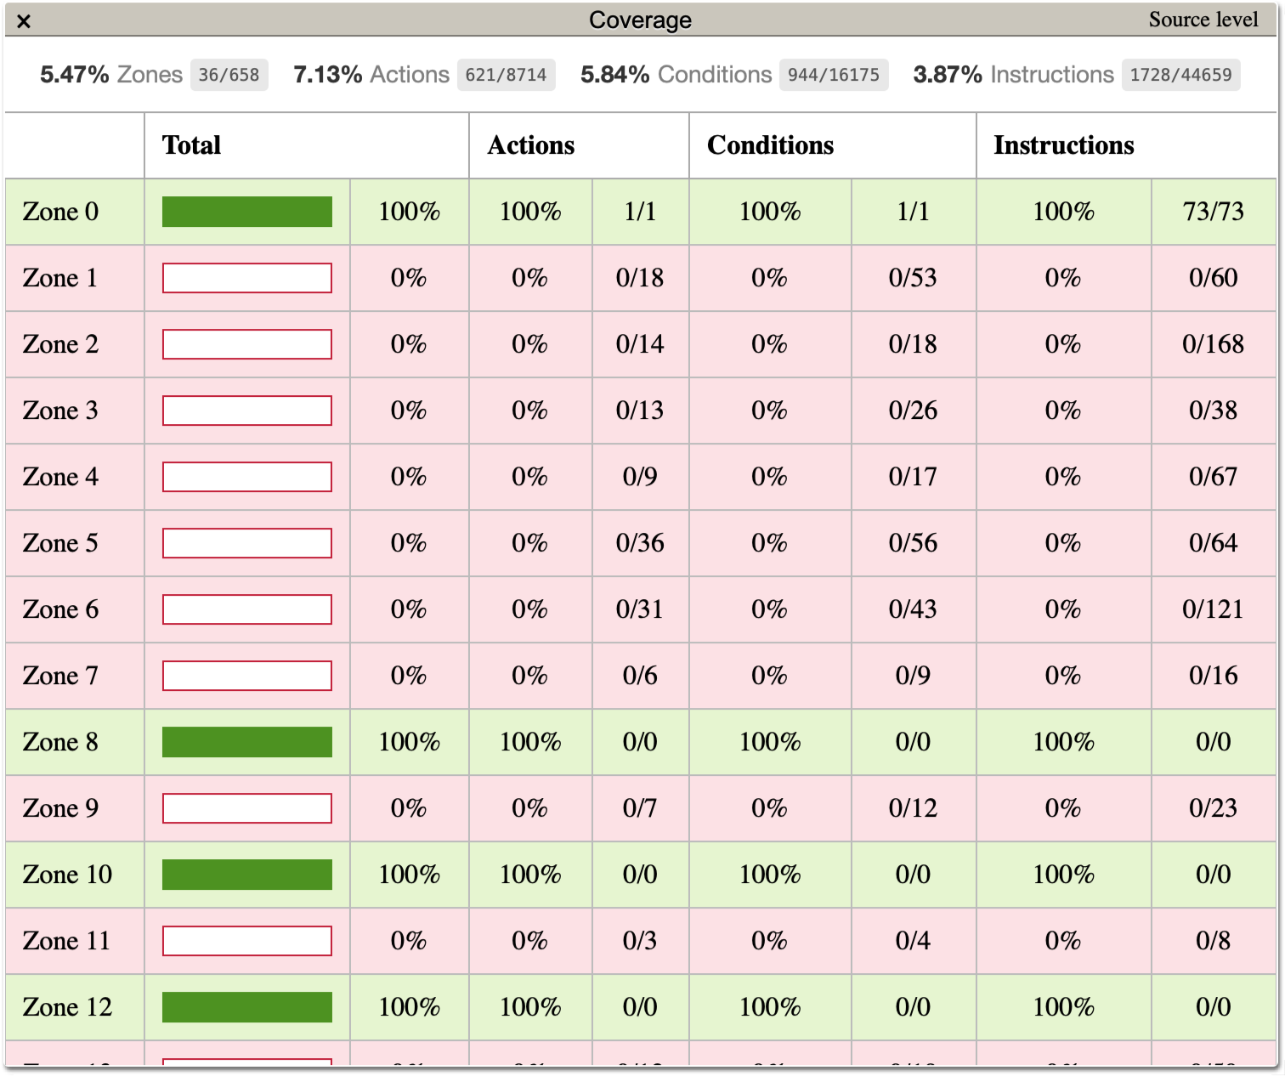Select the 0/17 conditions cell in Zone 4
Screen dimensions: 1285x1076
(x=913, y=477)
